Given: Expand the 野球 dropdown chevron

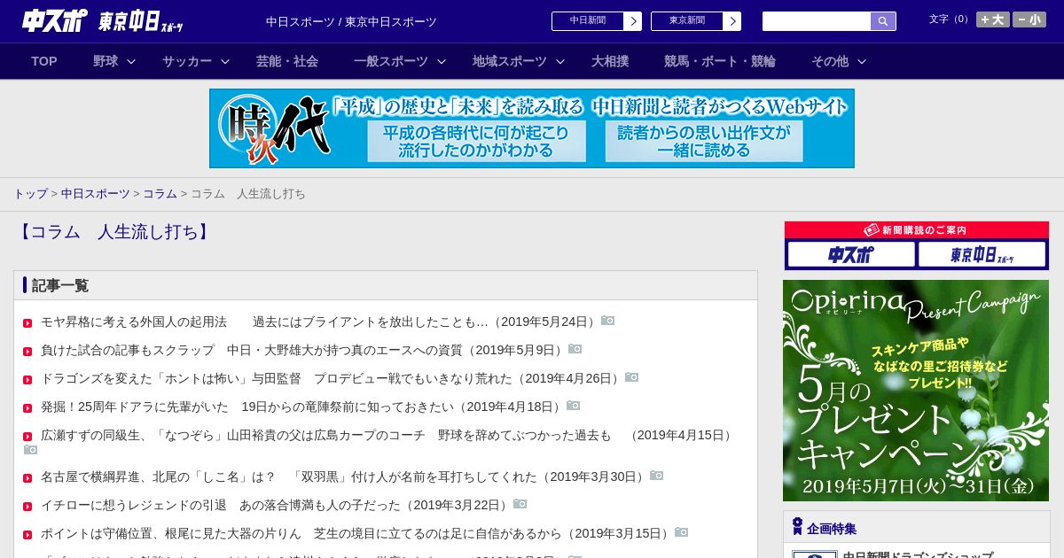Looking at the screenshot, I should [x=131, y=62].
